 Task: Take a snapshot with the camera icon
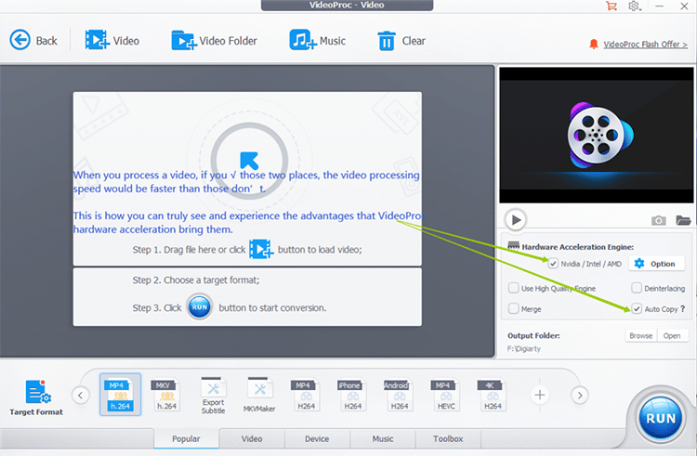pos(658,220)
